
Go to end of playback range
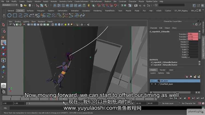202,98
